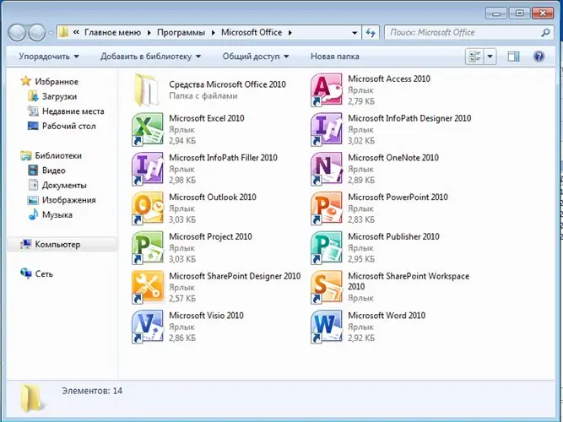Open the Средства Microsoft Office 2010 folder icon
This screenshot has height=422, width=563.
pyautogui.click(x=147, y=89)
